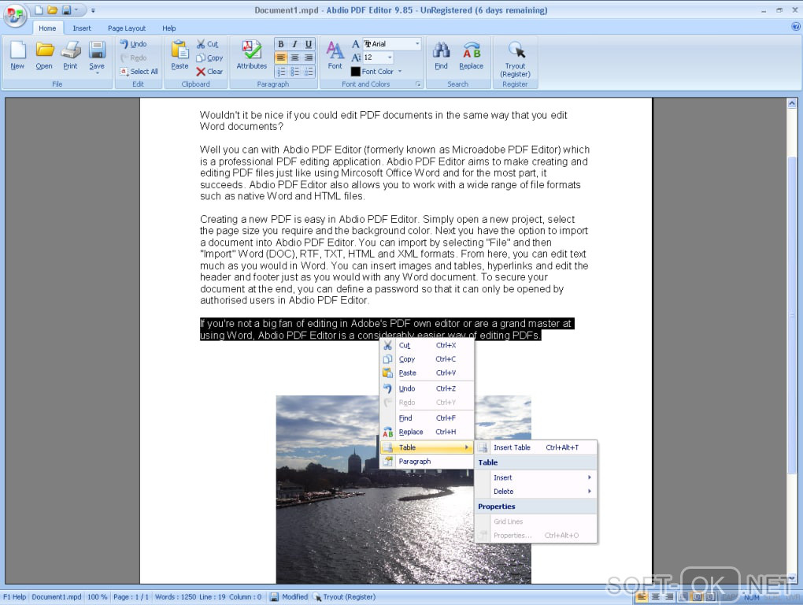Choose Paste Ctrl+V from the context menu

(x=427, y=373)
